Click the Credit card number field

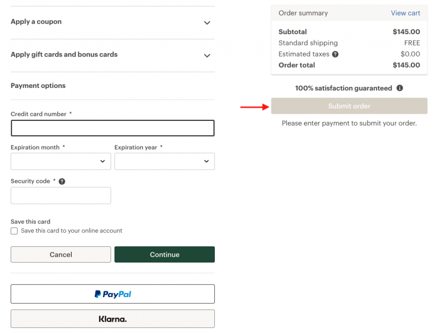coord(112,128)
